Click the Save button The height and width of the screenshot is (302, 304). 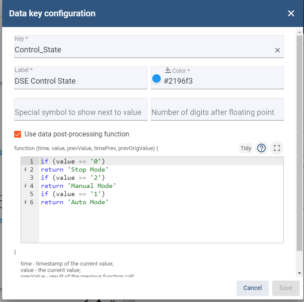click(286, 288)
